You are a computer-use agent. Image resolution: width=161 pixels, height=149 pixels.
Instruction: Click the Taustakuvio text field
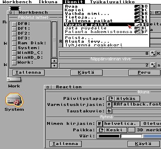(x=136, y=111)
